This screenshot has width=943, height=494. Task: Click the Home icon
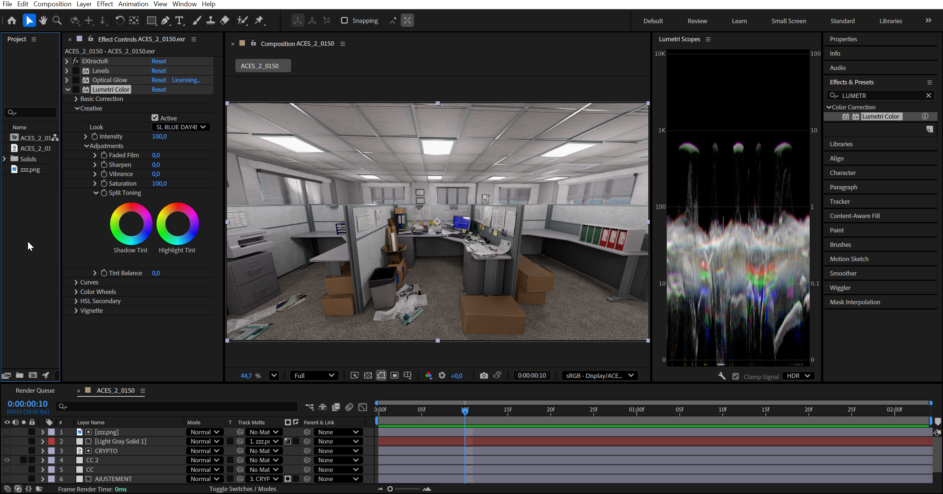[x=12, y=21]
